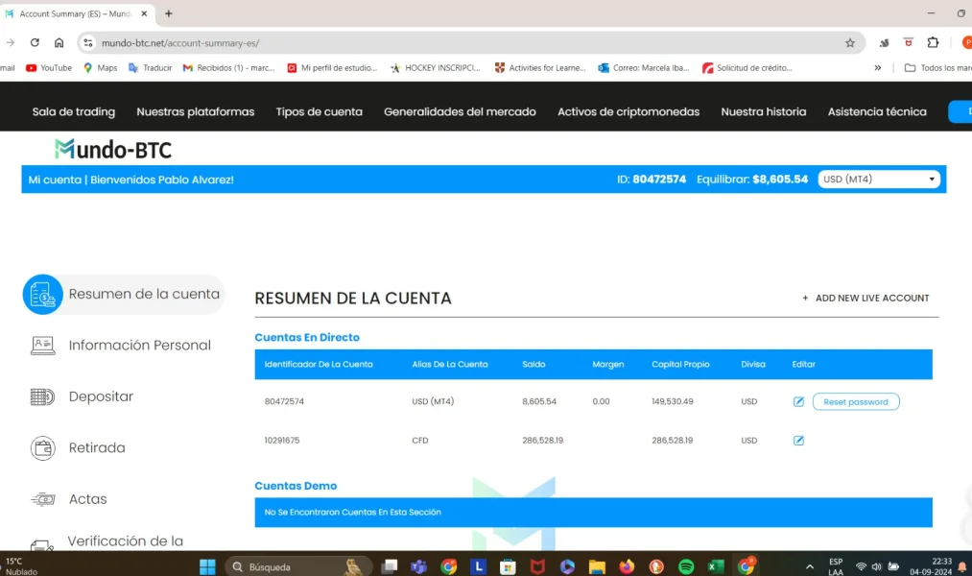Edit the CFD account via its pencil icon

(798, 440)
